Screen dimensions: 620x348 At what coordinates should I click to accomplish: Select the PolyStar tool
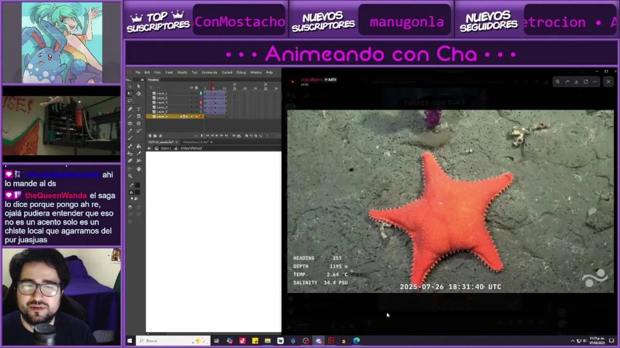click(x=139, y=123)
